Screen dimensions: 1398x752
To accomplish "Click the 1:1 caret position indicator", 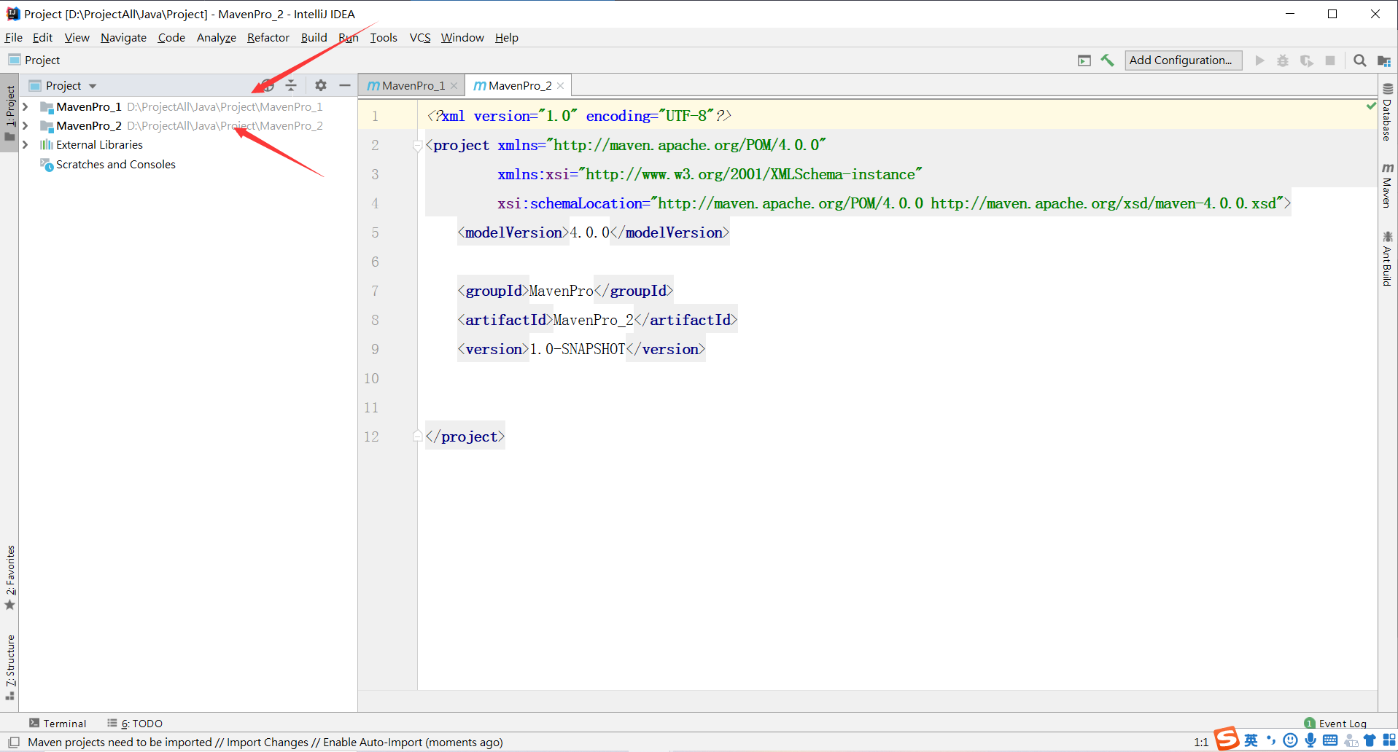I will click(1201, 742).
